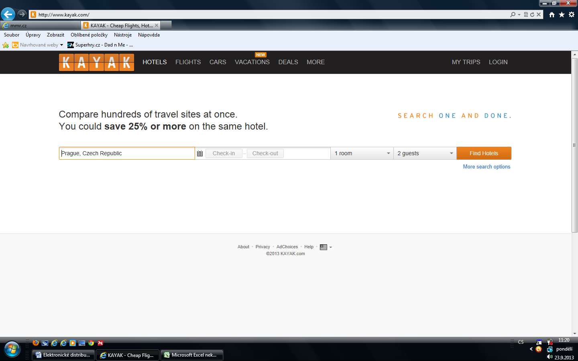578x361 pixels.
Task: Click the address bar search magnifier icon
Action: [x=513, y=14]
